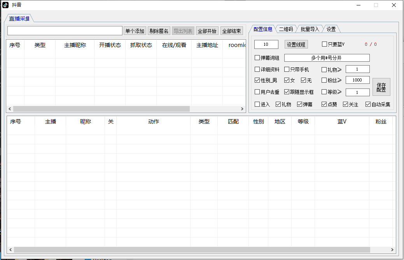Enable the 详细资料 checkbox
Screen dimensions: 404x260
click(257, 69)
